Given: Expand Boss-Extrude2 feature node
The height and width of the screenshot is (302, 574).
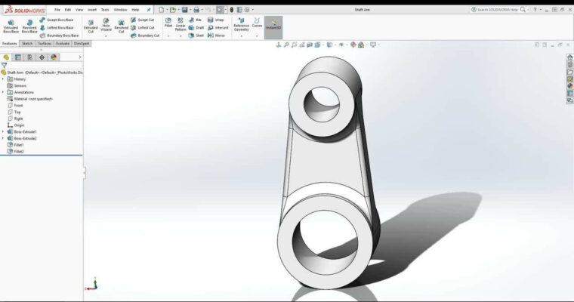Looking at the screenshot, I should 3,138.
